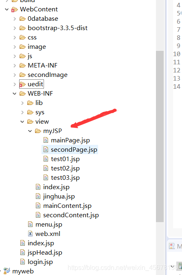This screenshot has width=182, height=275.
Task: Click the sys folder icon
Action: click(x=30, y=112)
